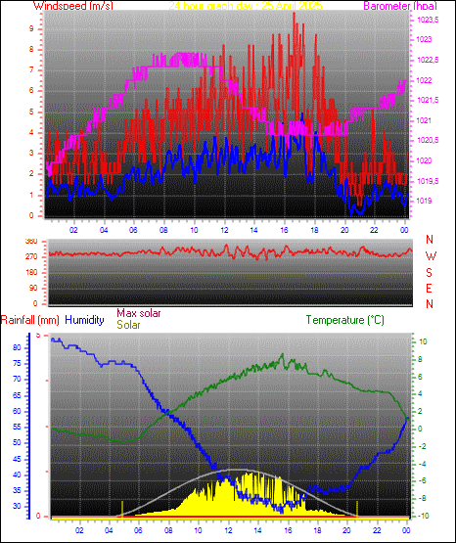
Task: Click the -4 on the temperature axis
Action: [x=422, y=464]
